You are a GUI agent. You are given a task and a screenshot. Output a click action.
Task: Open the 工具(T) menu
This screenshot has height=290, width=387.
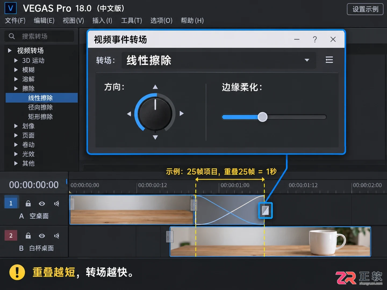[131, 20]
